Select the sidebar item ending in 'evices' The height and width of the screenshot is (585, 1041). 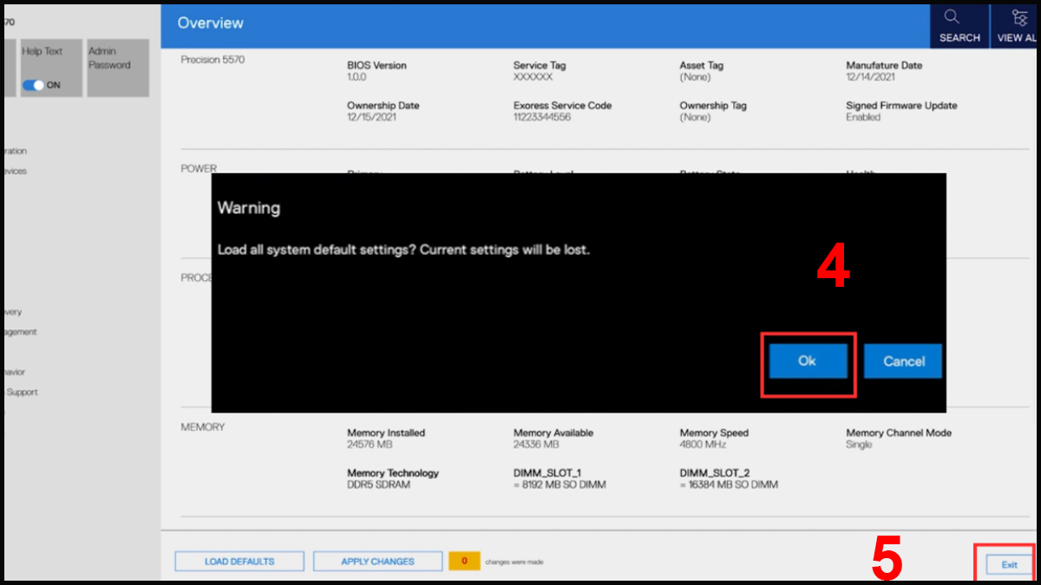click(13, 171)
